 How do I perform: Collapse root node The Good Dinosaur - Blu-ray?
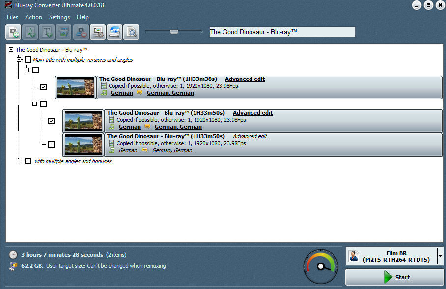(11, 50)
